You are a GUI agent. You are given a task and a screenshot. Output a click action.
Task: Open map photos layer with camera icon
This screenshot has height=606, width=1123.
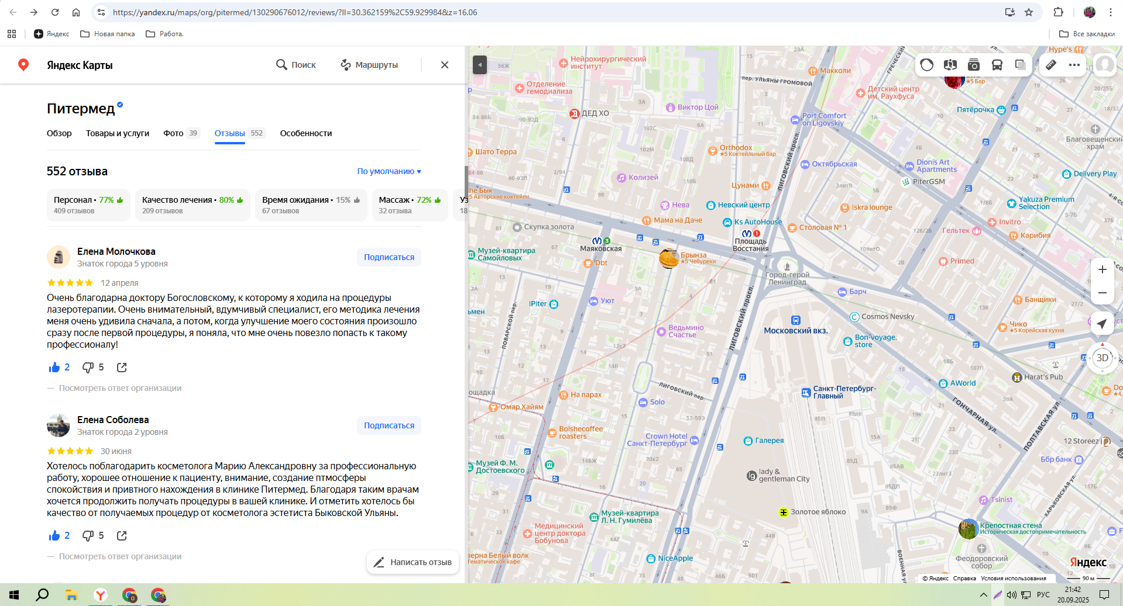[x=974, y=65]
